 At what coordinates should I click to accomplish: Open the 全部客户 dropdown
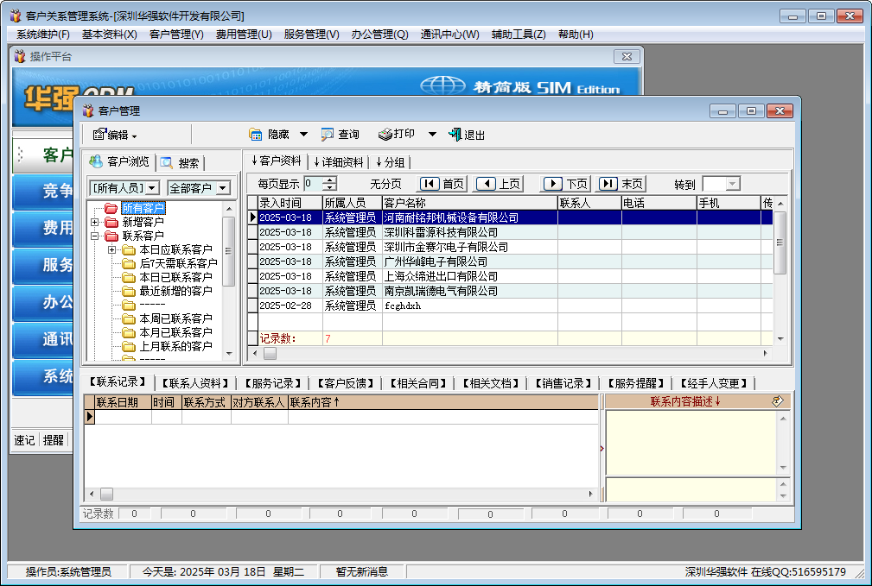[x=222, y=188]
